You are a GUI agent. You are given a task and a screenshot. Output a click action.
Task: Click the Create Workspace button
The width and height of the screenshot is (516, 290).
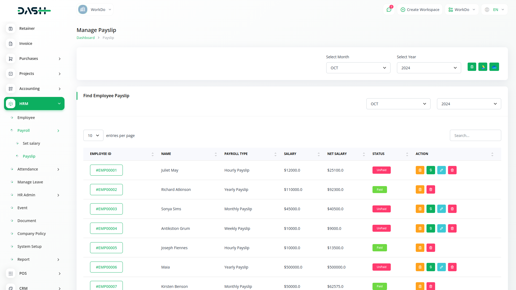pyautogui.click(x=420, y=10)
